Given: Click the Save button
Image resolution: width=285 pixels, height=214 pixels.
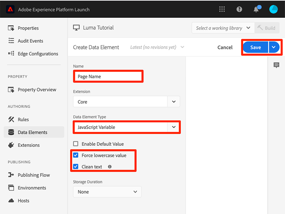Looking at the screenshot, I should click(x=256, y=47).
